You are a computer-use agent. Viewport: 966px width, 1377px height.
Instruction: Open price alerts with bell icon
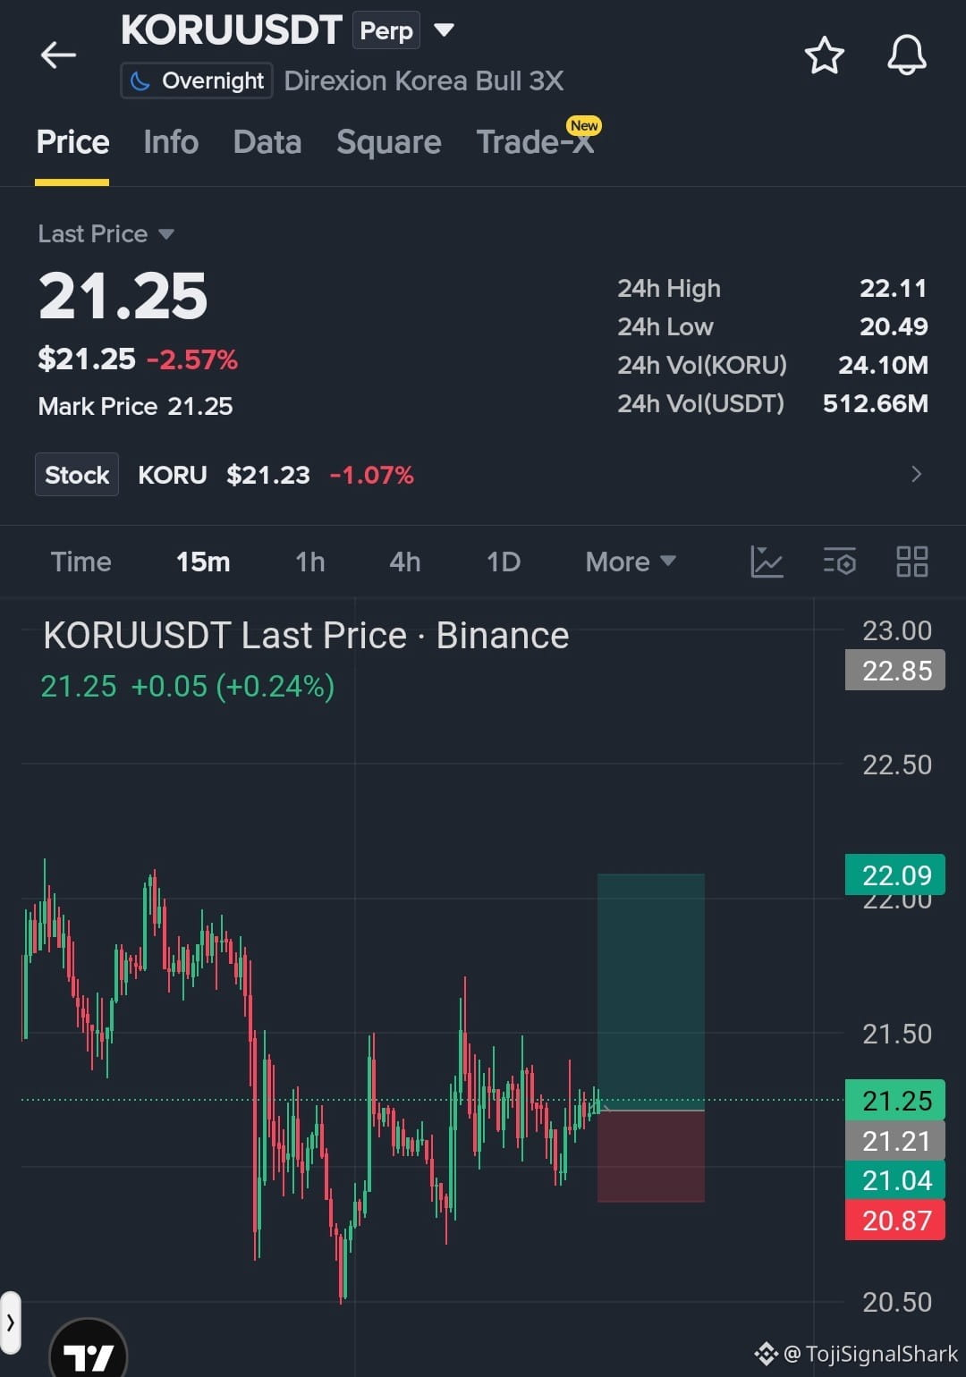(906, 55)
